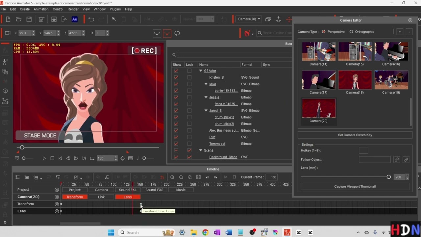
Task: Toggle Show checkbox for Jessie
Action: 176,97
